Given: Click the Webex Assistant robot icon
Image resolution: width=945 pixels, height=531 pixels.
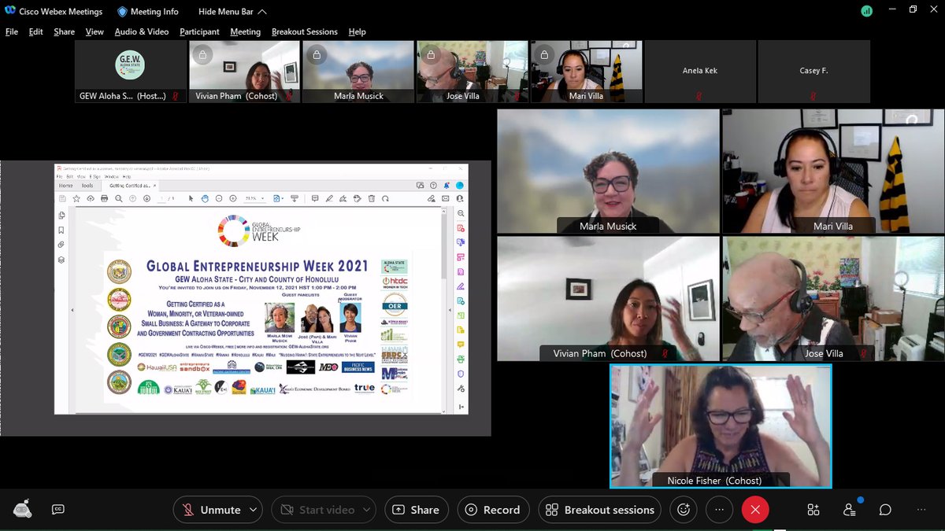Looking at the screenshot, I should [x=22, y=509].
